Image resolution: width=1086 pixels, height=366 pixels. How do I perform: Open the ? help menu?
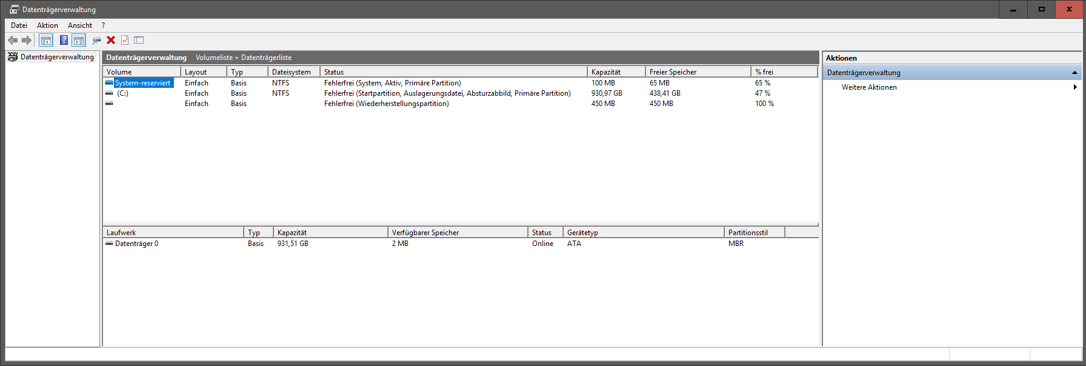click(104, 25)
